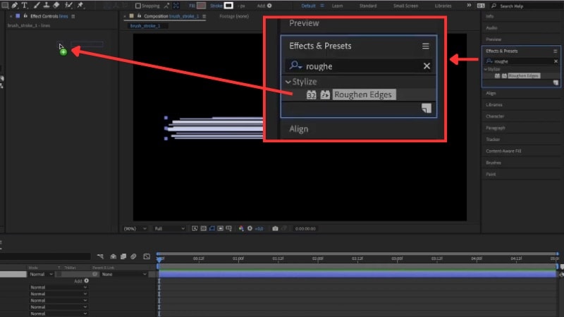
Task: Select Roughen Edges effect in right panel
Action: click(524, 76)
